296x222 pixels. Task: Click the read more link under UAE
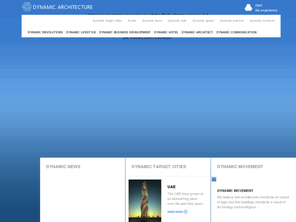click(175, 212)
